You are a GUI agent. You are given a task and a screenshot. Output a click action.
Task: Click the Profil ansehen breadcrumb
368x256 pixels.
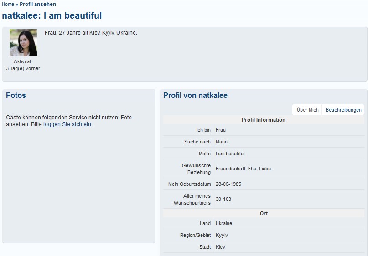click(x=38, y=4)
